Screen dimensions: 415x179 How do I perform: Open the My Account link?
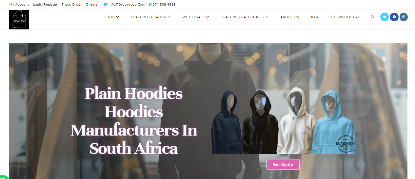pos(19,5)
